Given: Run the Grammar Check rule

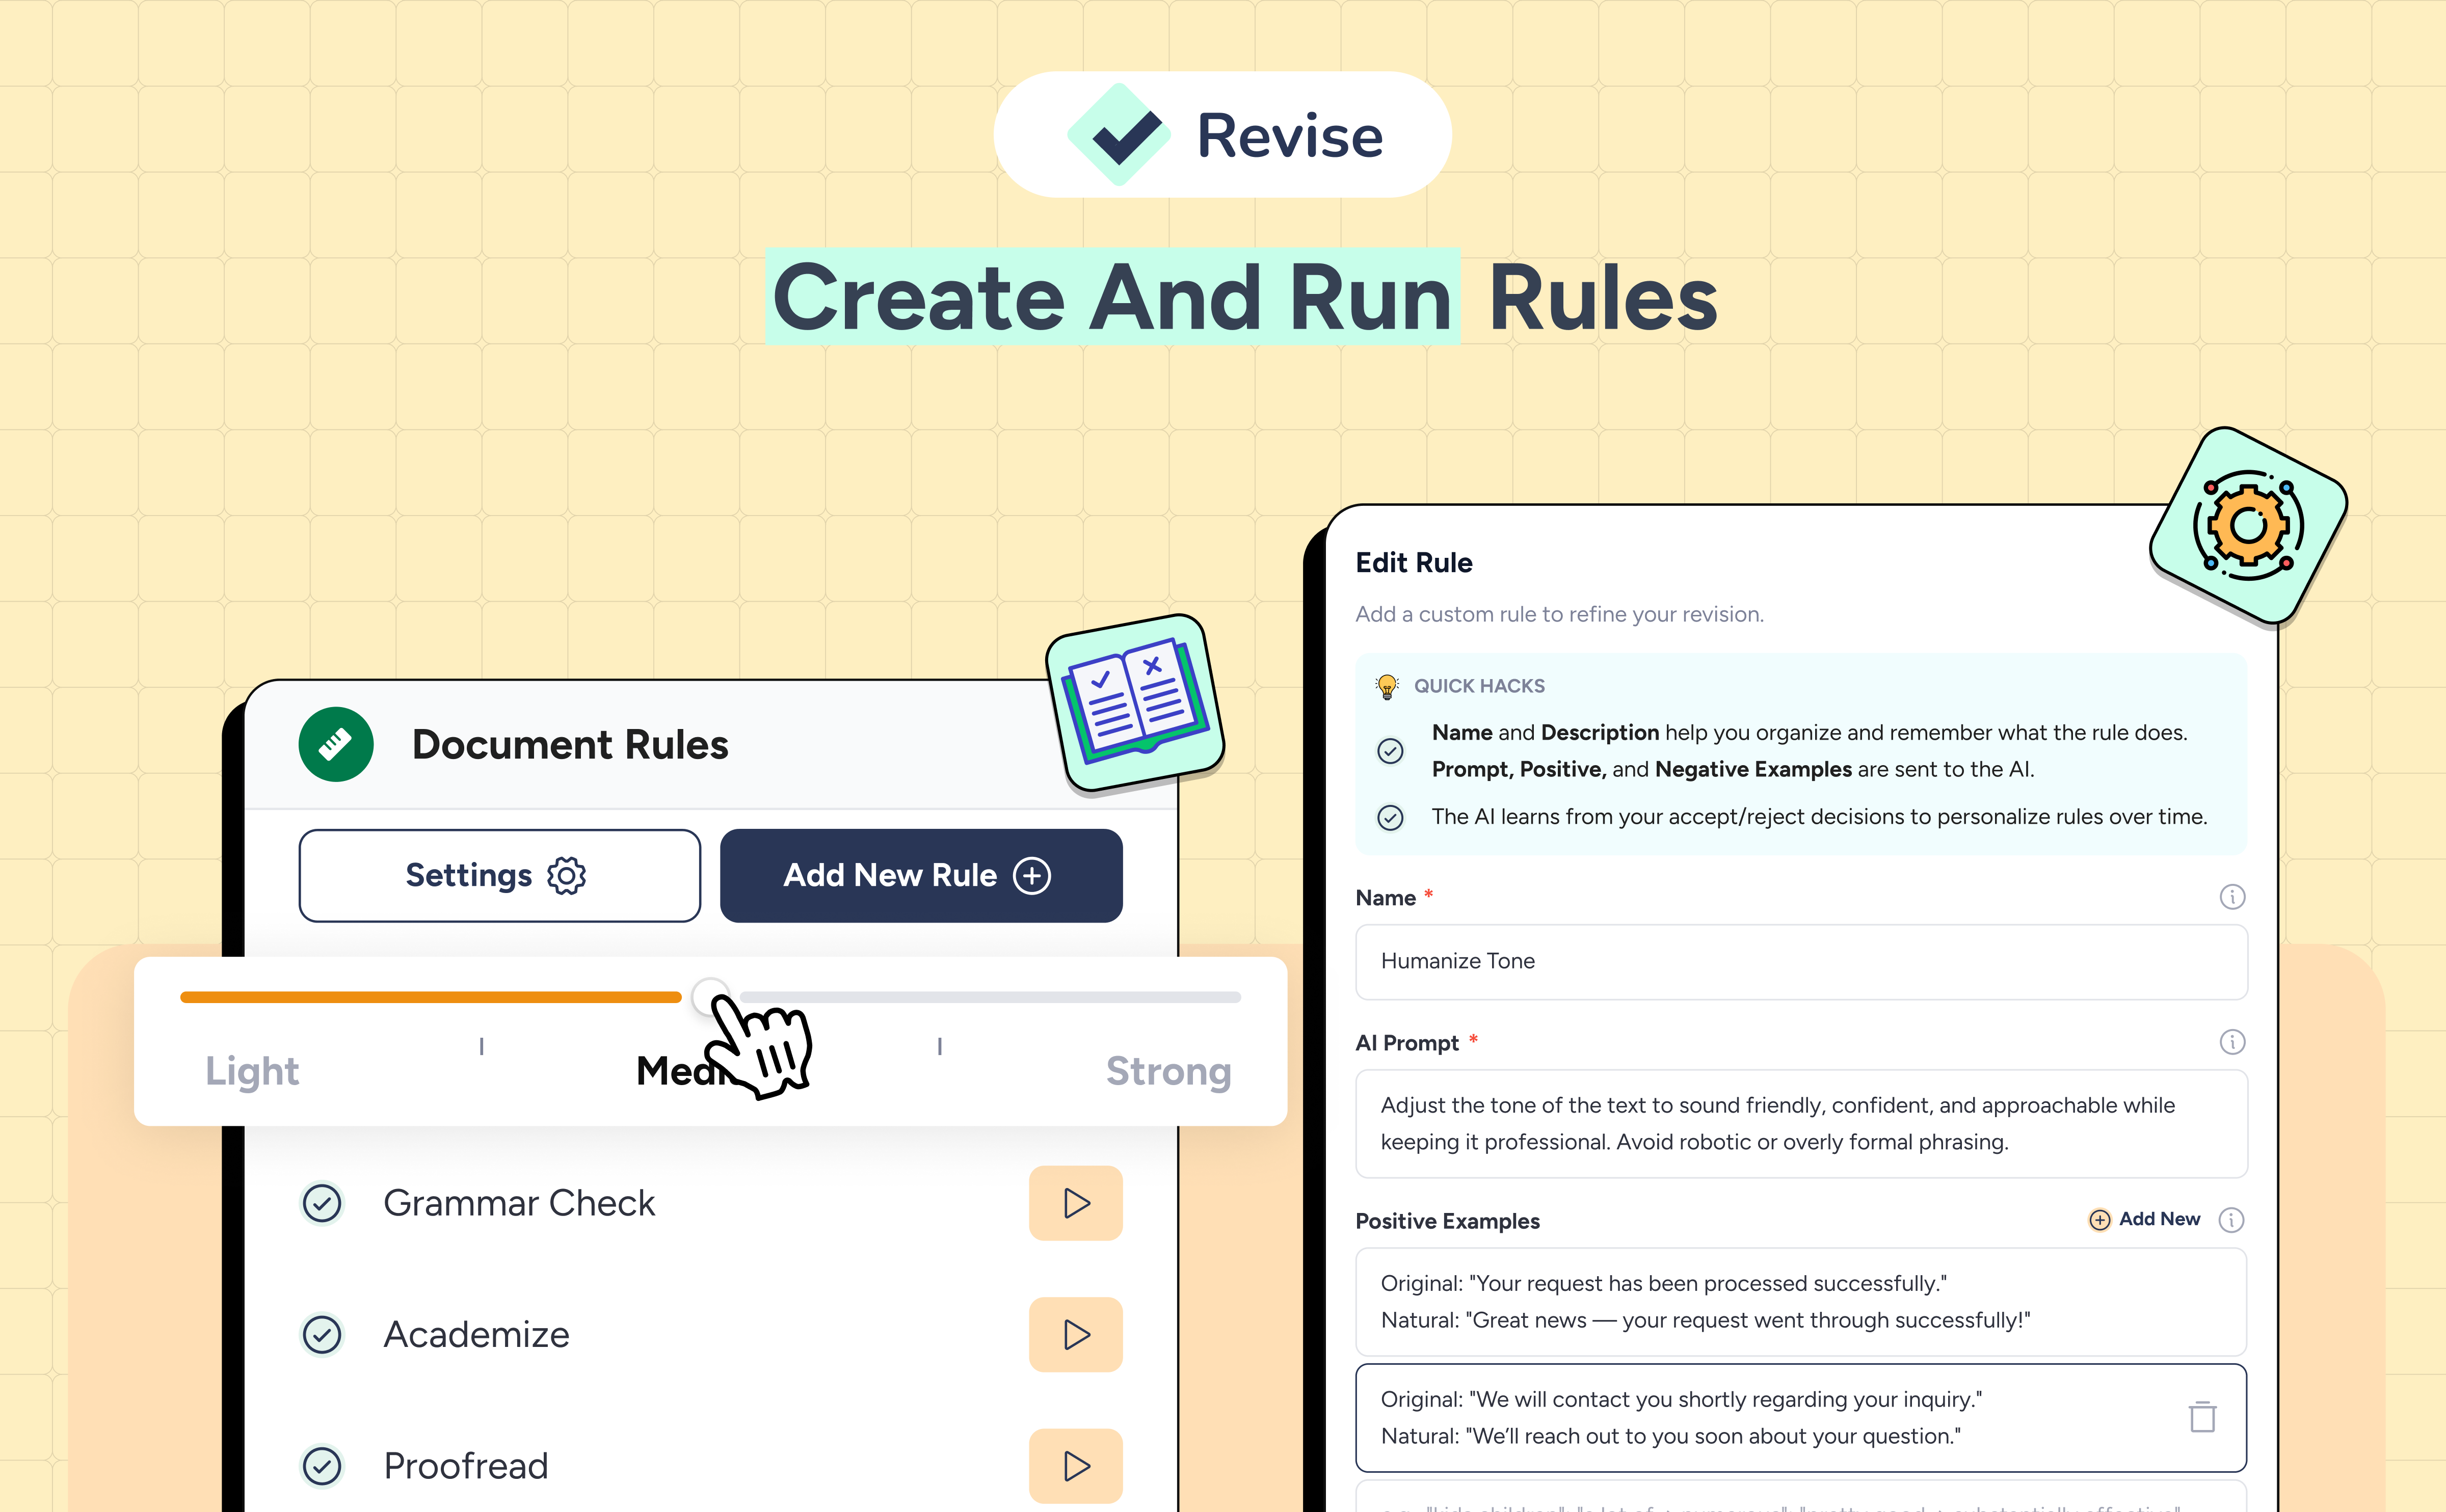Looking at the screenshot, I should point(1075,1203).
